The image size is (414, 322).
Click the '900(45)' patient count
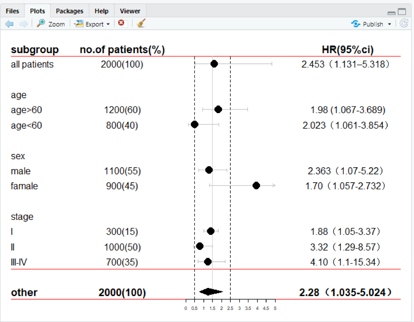click(x=122, y=186)
